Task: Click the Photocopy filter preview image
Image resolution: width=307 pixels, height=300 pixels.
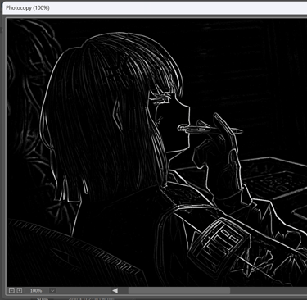Action: tap(156, 152)
